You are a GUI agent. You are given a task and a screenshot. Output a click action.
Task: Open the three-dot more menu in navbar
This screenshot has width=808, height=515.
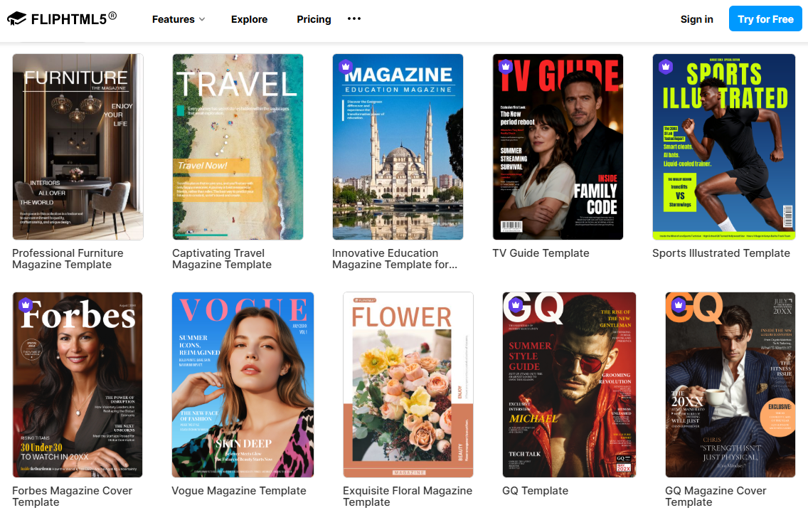(354, 19)
